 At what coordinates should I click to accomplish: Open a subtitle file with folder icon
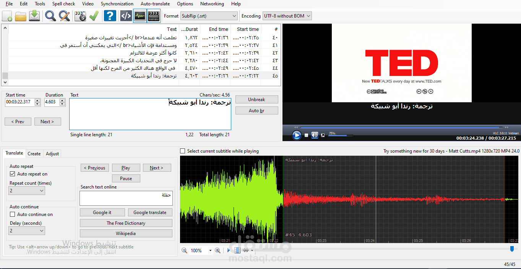point(21,16)
